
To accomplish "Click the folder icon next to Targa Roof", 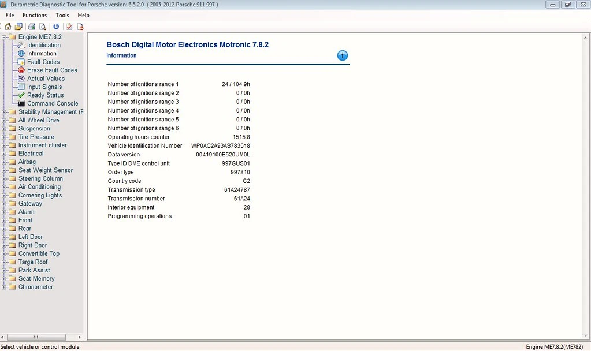I will click(x=13, y=262).
